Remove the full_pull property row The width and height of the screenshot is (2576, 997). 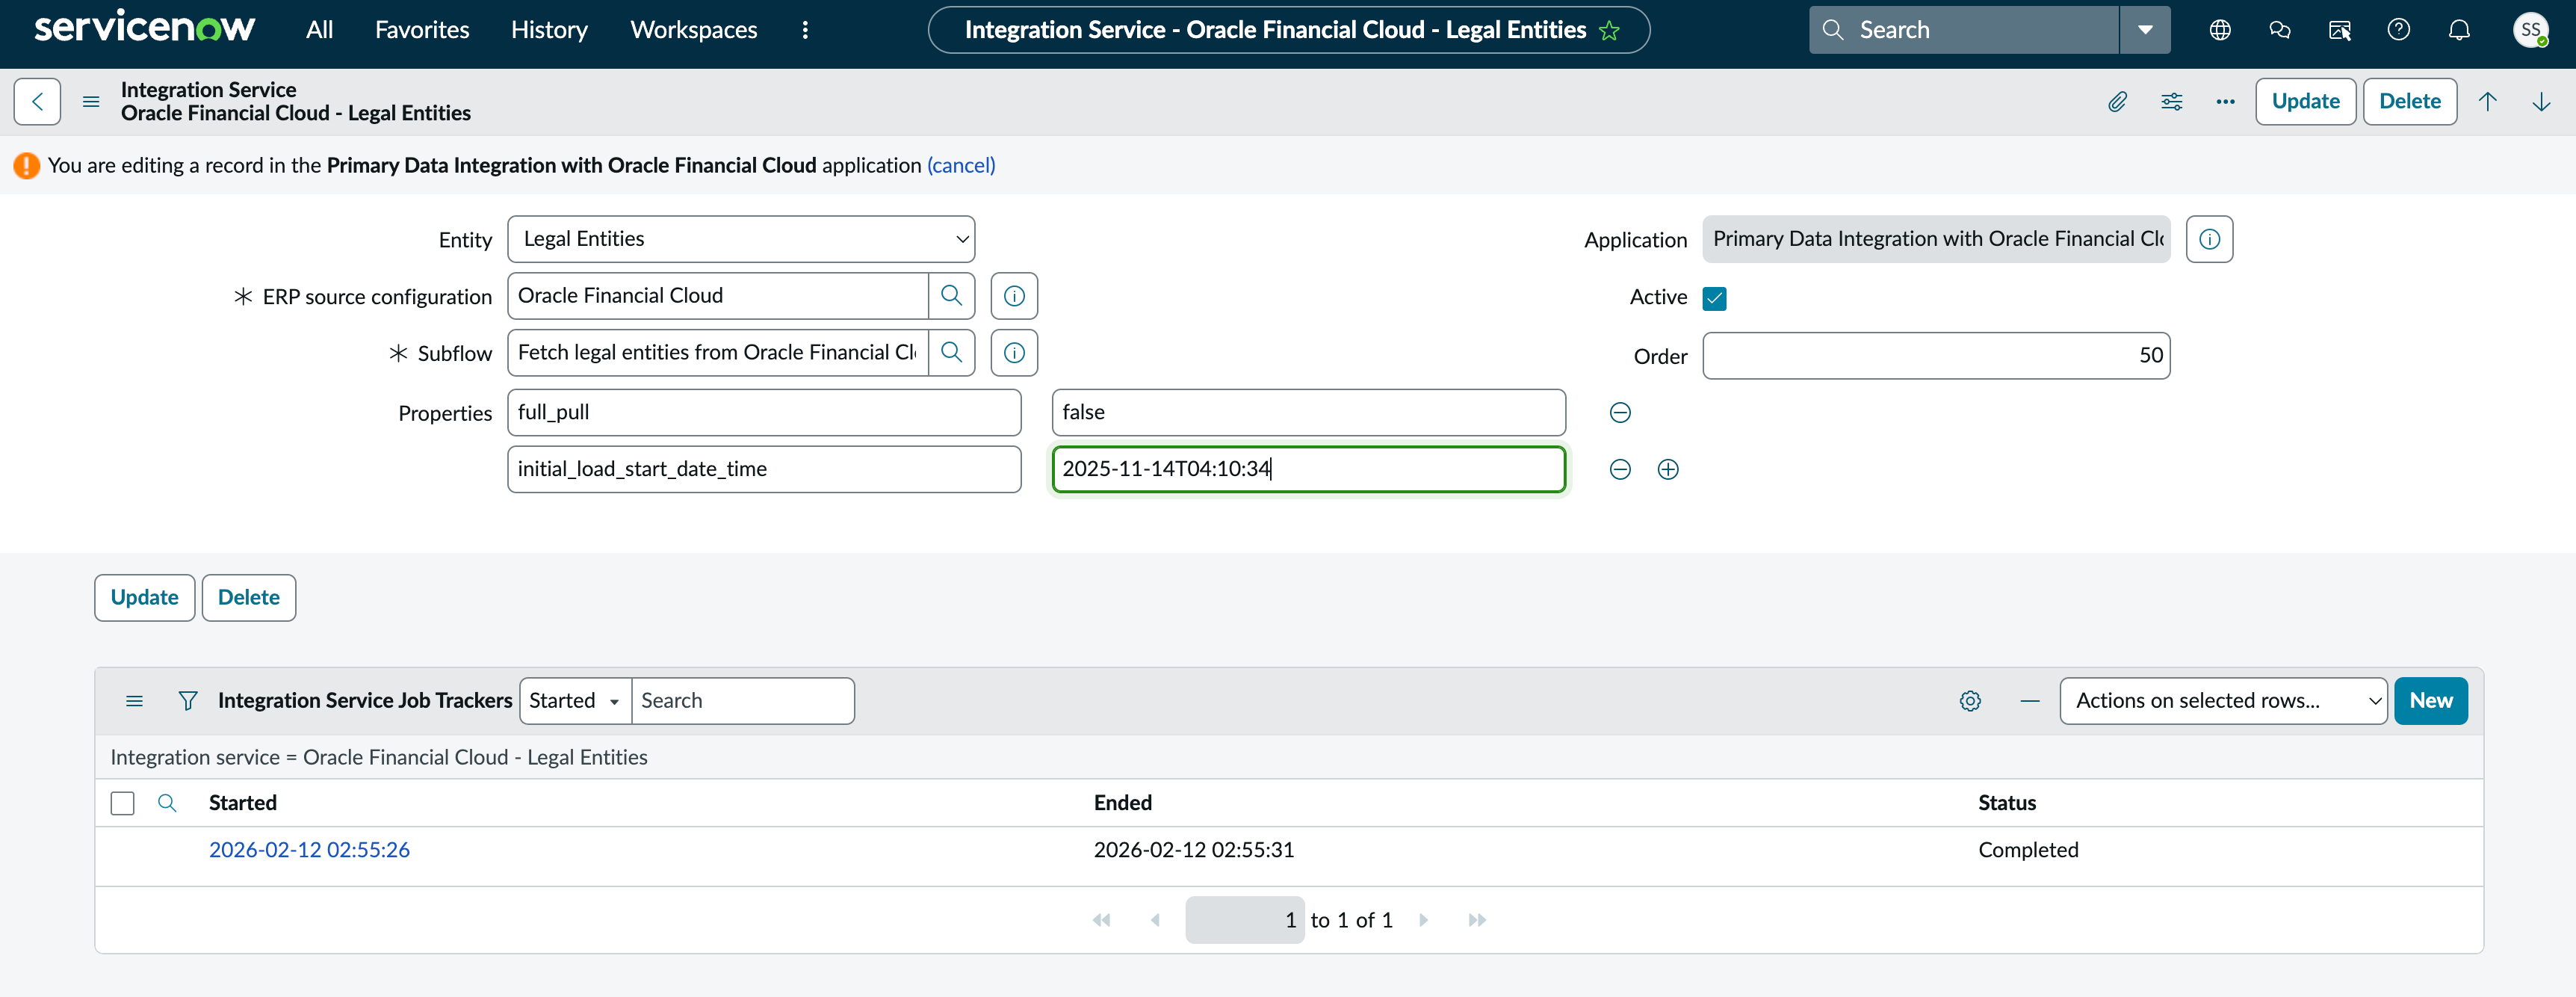pyautogui.click(x=1620, y=413)
